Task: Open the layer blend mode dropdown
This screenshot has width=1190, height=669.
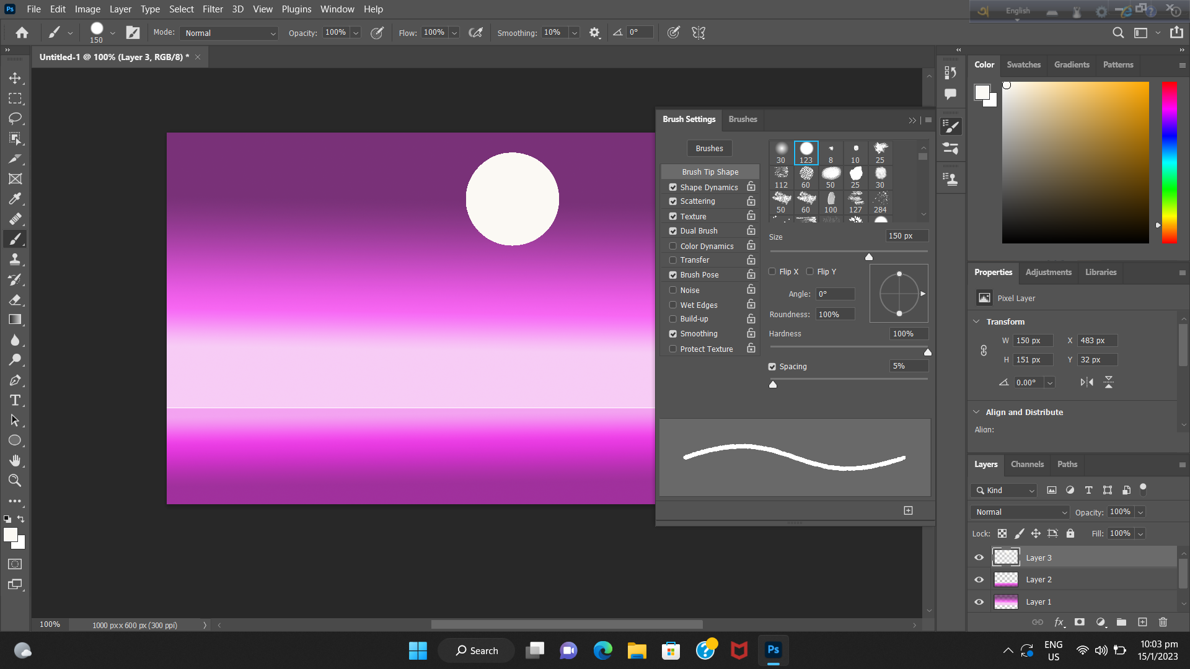Action: (x=1020, y=512)
